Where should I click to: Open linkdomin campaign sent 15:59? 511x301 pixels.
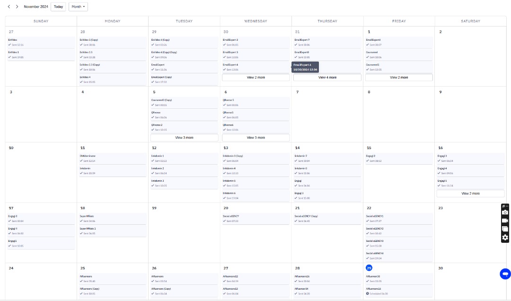[113, 171]
